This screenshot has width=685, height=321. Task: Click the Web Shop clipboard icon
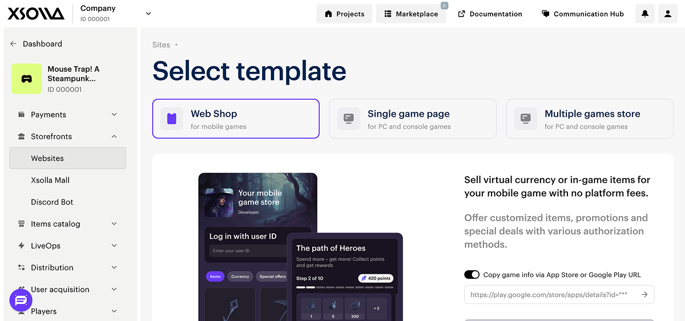[172, 119]
